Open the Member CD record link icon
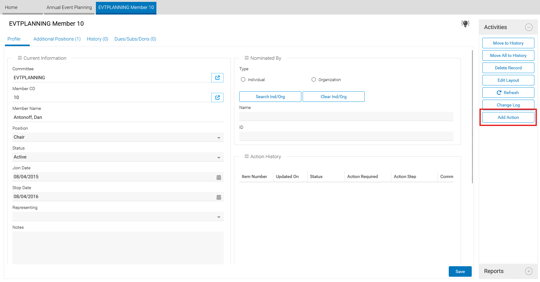Screen dimensions: 540x282 (218, 98)
